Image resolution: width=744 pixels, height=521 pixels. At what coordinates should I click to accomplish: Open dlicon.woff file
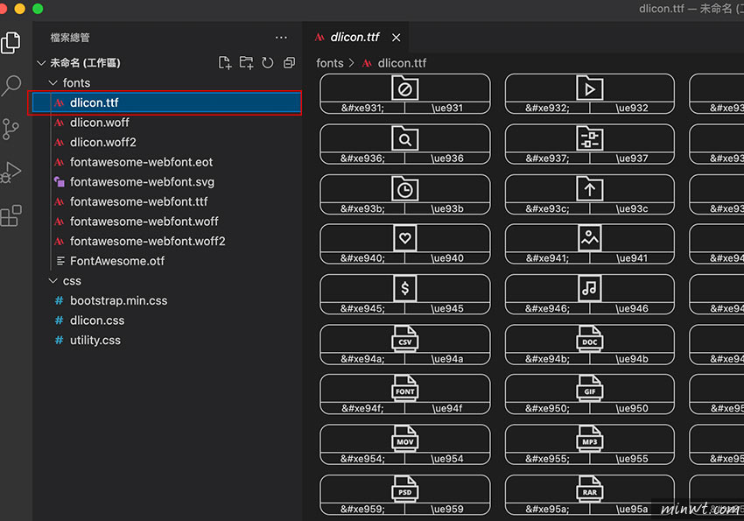coord(99,123)
